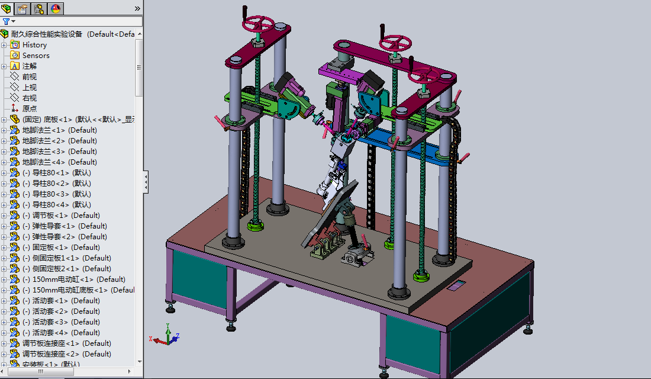Click the 弹性导套<1> part icon
Screen dimensions: 651x379
pos(15,226)
